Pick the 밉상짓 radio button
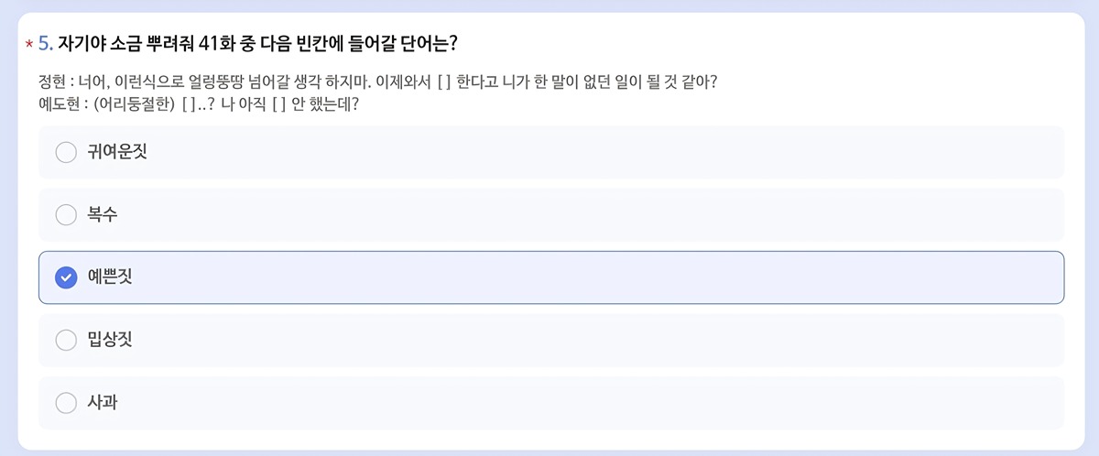 click(x=66, y=340)
